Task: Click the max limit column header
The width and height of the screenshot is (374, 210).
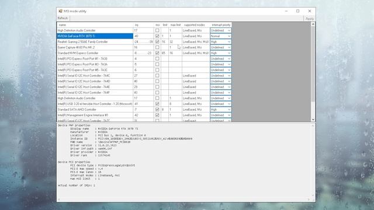Action: pos(175,24)
